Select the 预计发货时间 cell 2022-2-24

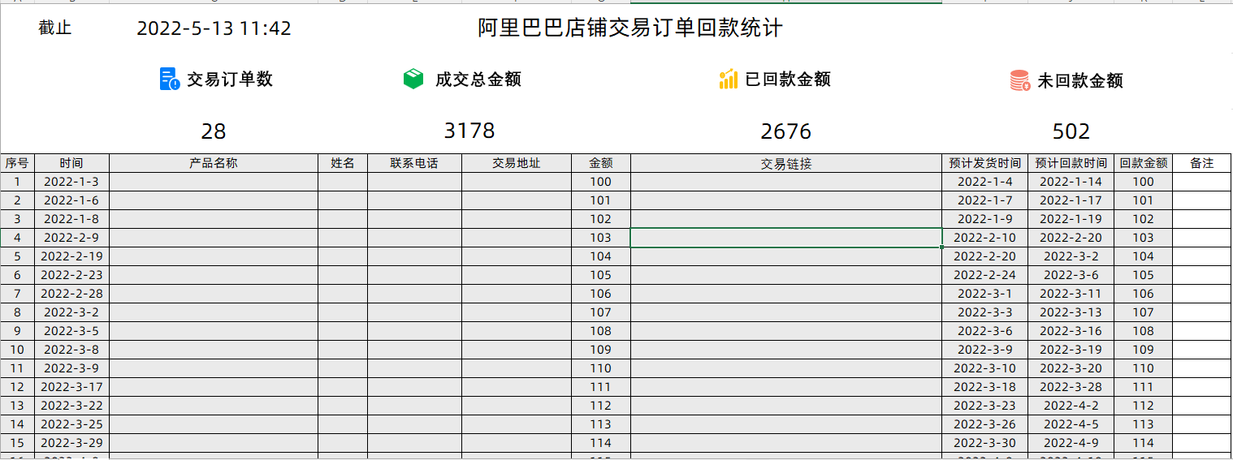[x=985, y=275]
